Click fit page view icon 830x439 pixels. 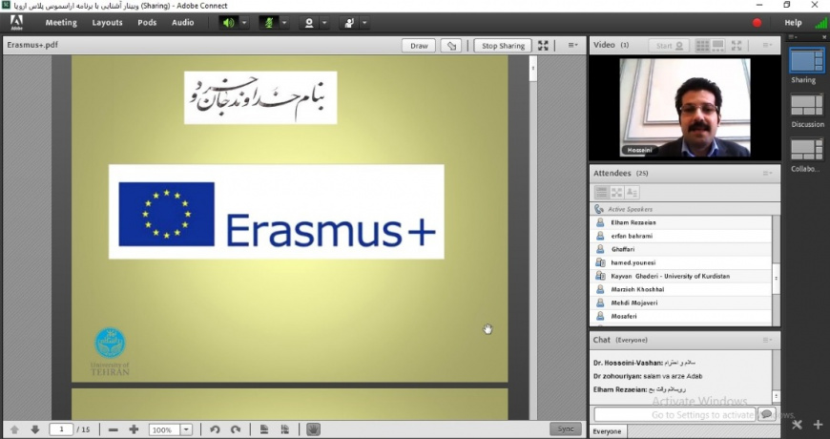click(264, 429)
